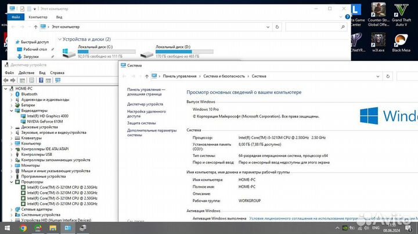This screenshot has height=234, width=418.
Task: Open the Black Mesa desktop shortcut
Action: click(401, 42)
